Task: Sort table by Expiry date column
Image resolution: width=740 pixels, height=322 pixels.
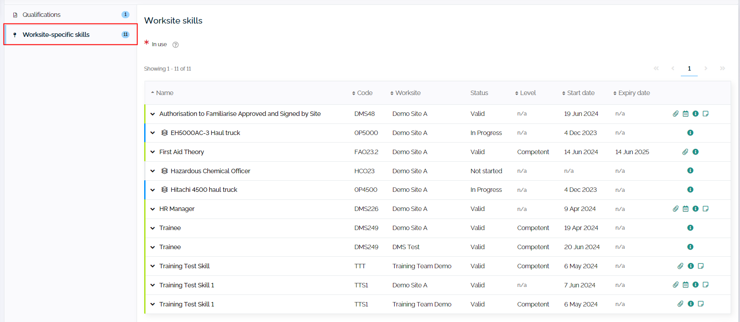Action: click(633, 93)
